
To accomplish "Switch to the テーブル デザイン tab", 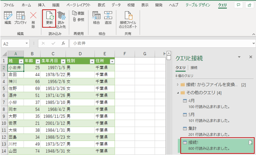I will (198, 5).
